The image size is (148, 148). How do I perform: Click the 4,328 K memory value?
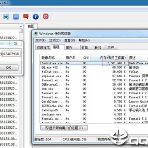tap(120, 114)
